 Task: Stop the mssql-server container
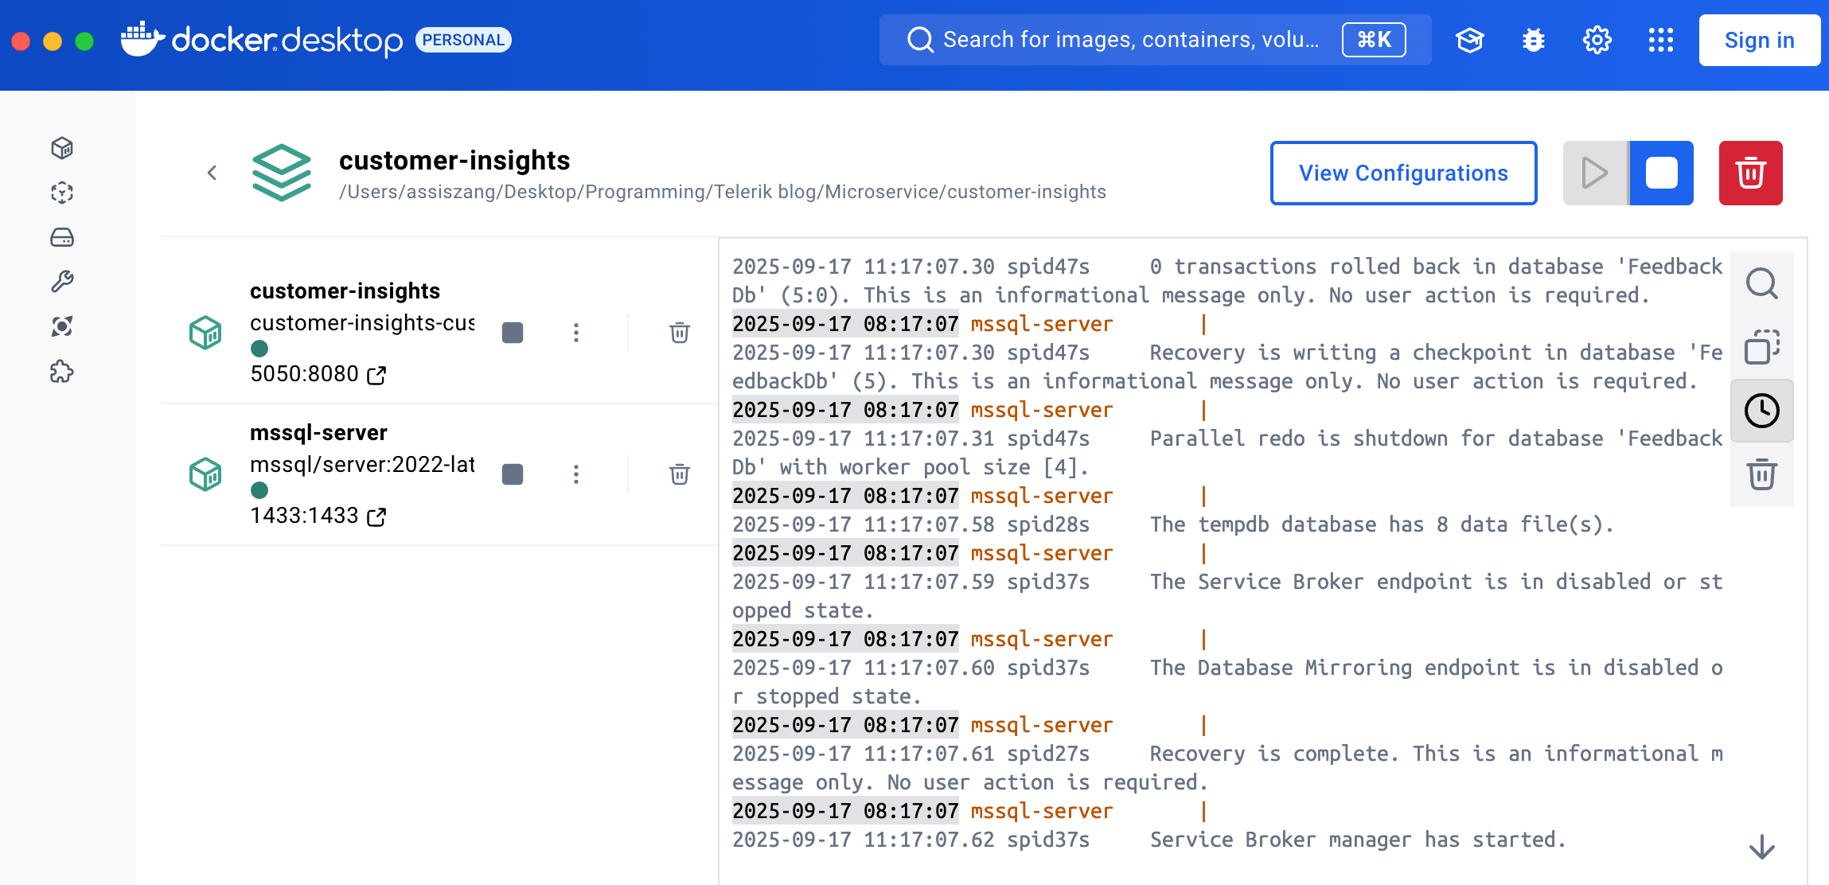[513, 474]
